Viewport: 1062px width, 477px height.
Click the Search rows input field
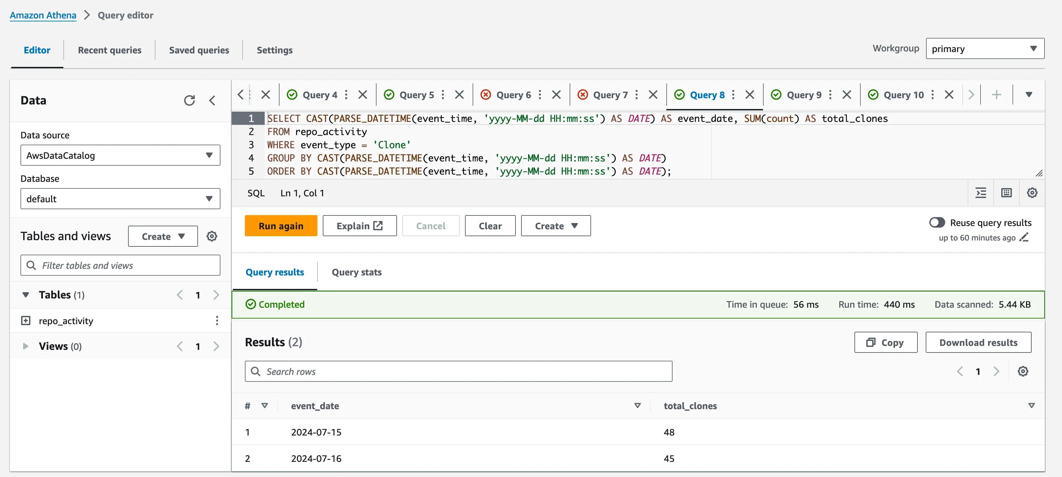click(458, 371)
